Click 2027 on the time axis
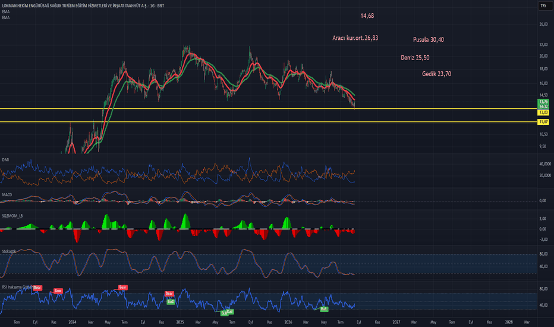The width and height of the screenshot is (554, 327). (396, 322)
